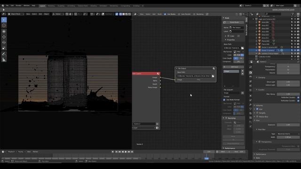This screenshot has width=301, height=169.
Task: Collapse the Light and Camera collection
Action: click(253, 19)
